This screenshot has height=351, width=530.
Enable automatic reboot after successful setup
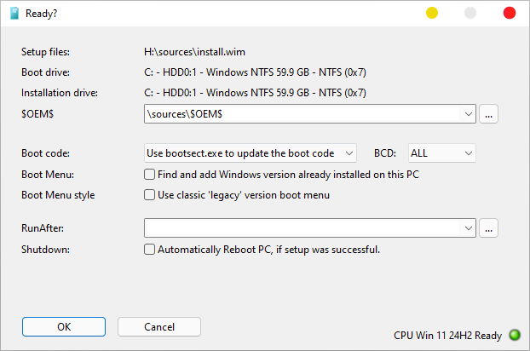pos(150,250)
